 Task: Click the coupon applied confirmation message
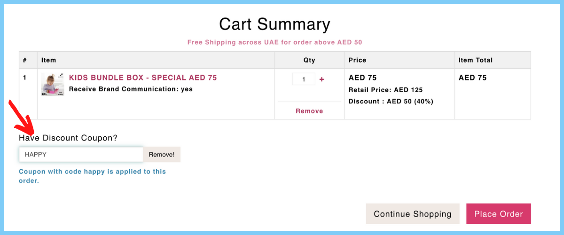(x=93, y=176)
